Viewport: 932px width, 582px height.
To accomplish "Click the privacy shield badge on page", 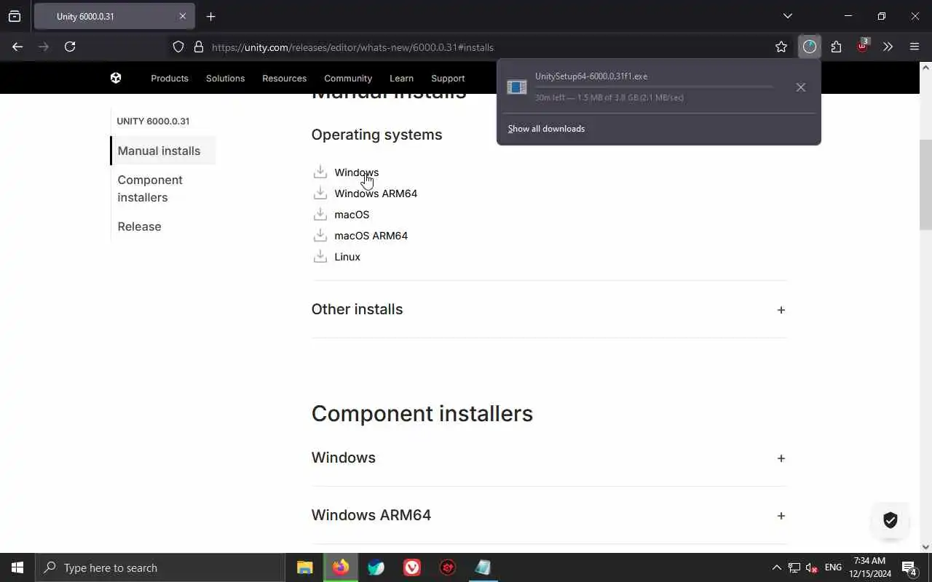I will 890,520.
